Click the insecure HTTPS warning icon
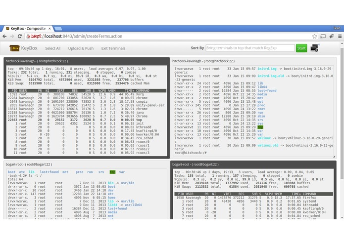This screenshot has height=244, width=344. [28, 37]
